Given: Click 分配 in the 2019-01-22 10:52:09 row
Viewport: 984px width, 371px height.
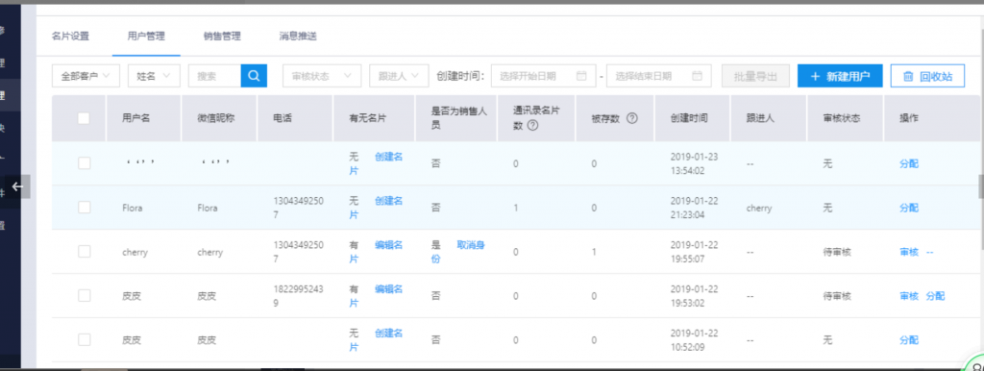Looking at the screenshot, I should pyautogui.click(x=909, y=339).
